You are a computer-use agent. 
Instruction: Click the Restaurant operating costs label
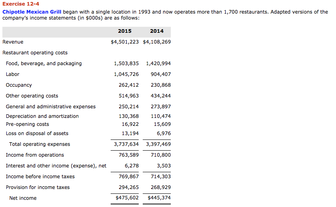point(35,53)
